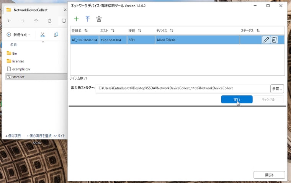Click the blue upload import arrow icon
The image size is (291, 183).
[x=87, y=19]
